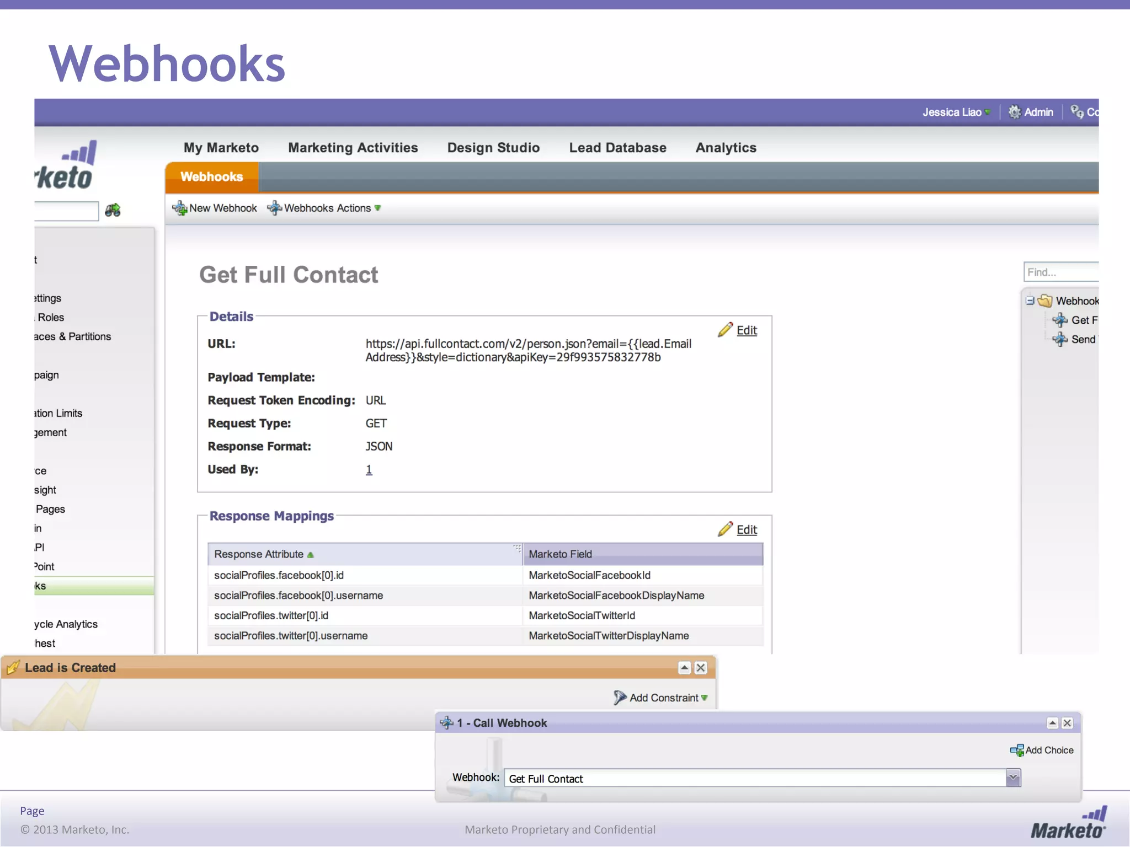Click the Webhook Get Full Contact field

pos(755,778)
